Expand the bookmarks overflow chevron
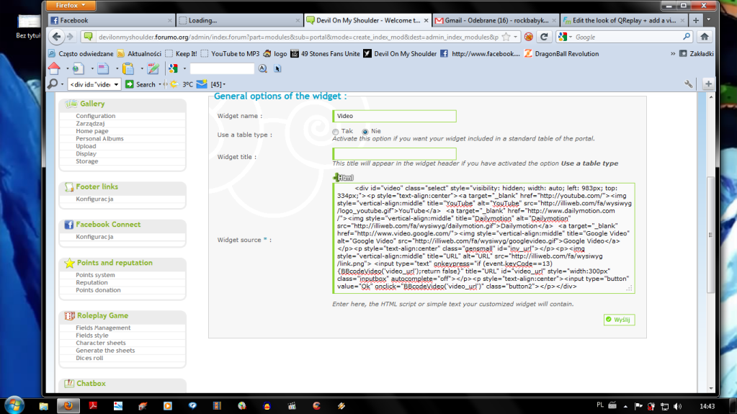 (673, 53)
